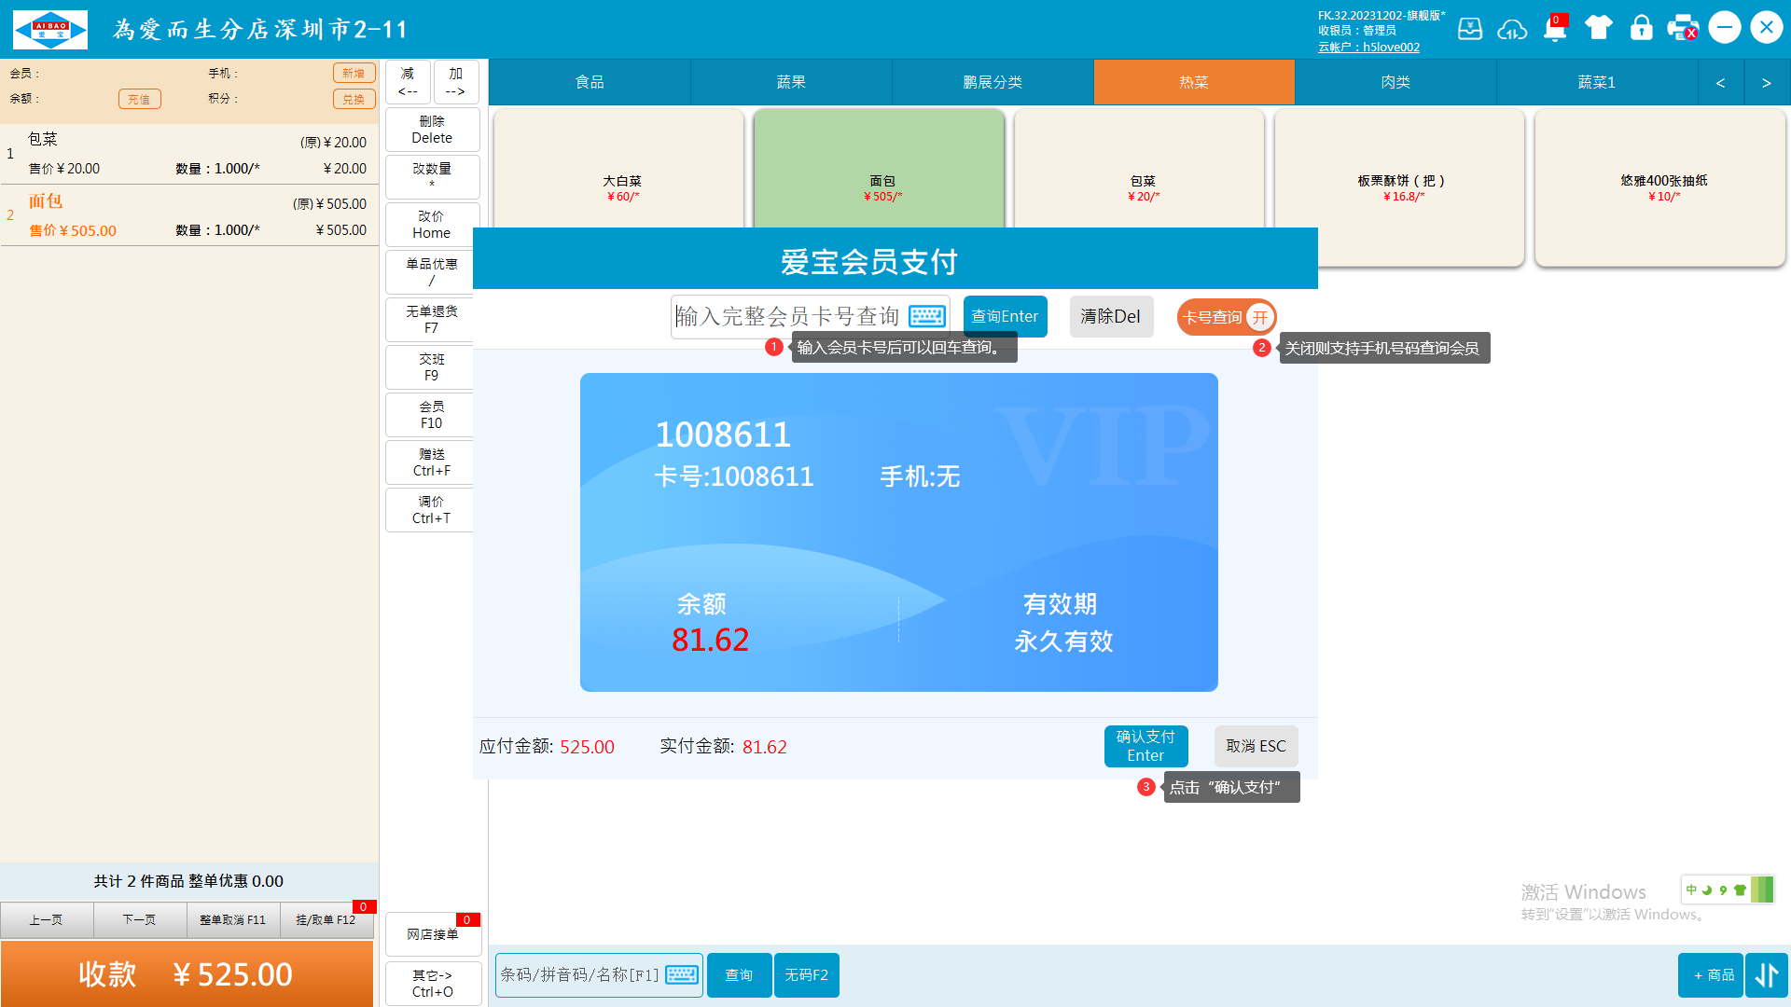The height and width of the screenshot is (1007, 1791).
Task: Cancel payment with 取消 ESC
Action: [x=1256, y=746]
